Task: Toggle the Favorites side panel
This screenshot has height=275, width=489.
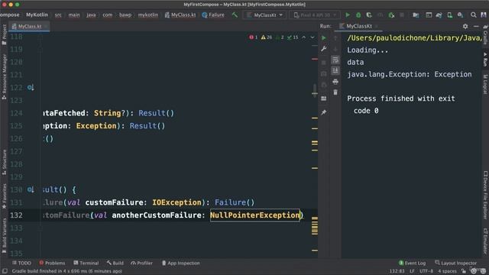Action: coord(4,196)
